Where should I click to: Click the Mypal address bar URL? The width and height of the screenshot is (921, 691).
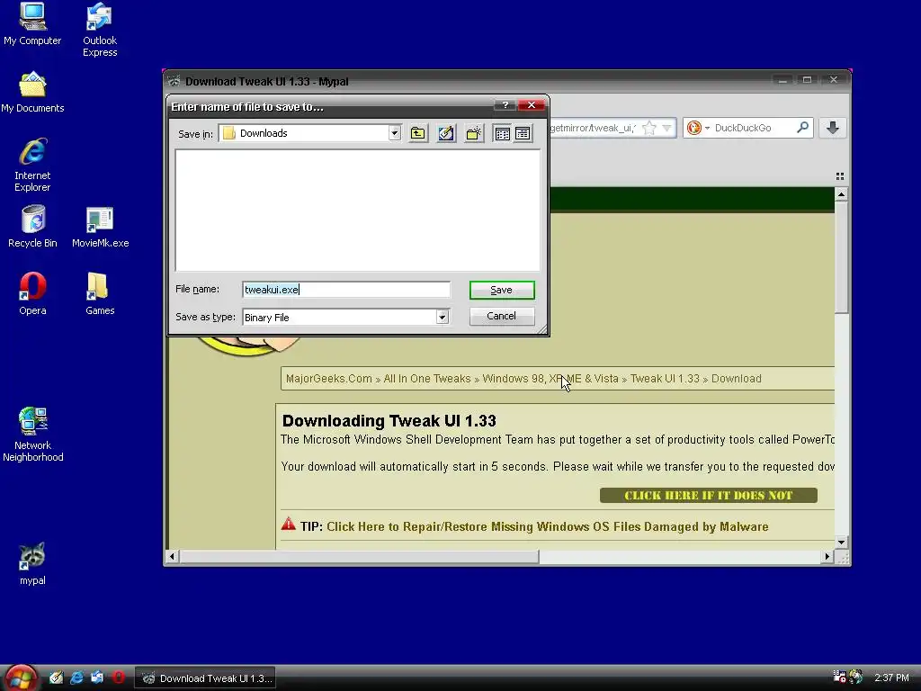pyautogui.click(x=594, y=128)
